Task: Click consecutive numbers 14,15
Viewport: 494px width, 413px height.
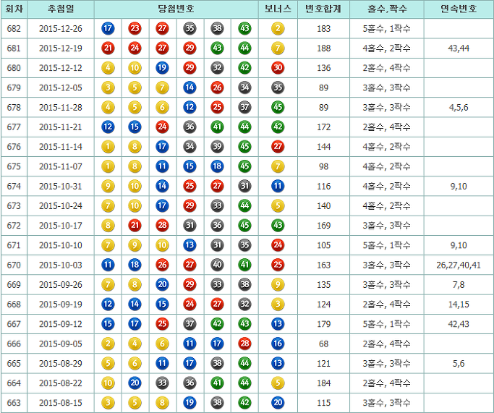Action: [459, 305]
